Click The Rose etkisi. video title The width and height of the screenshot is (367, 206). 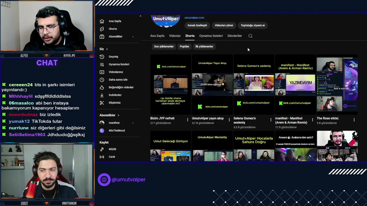(328, 118)
